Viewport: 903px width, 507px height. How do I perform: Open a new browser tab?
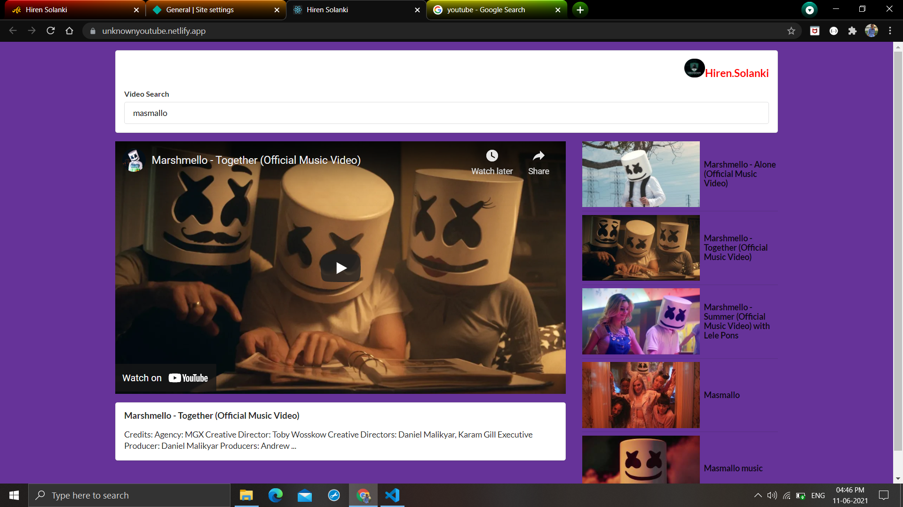[580, 10]
